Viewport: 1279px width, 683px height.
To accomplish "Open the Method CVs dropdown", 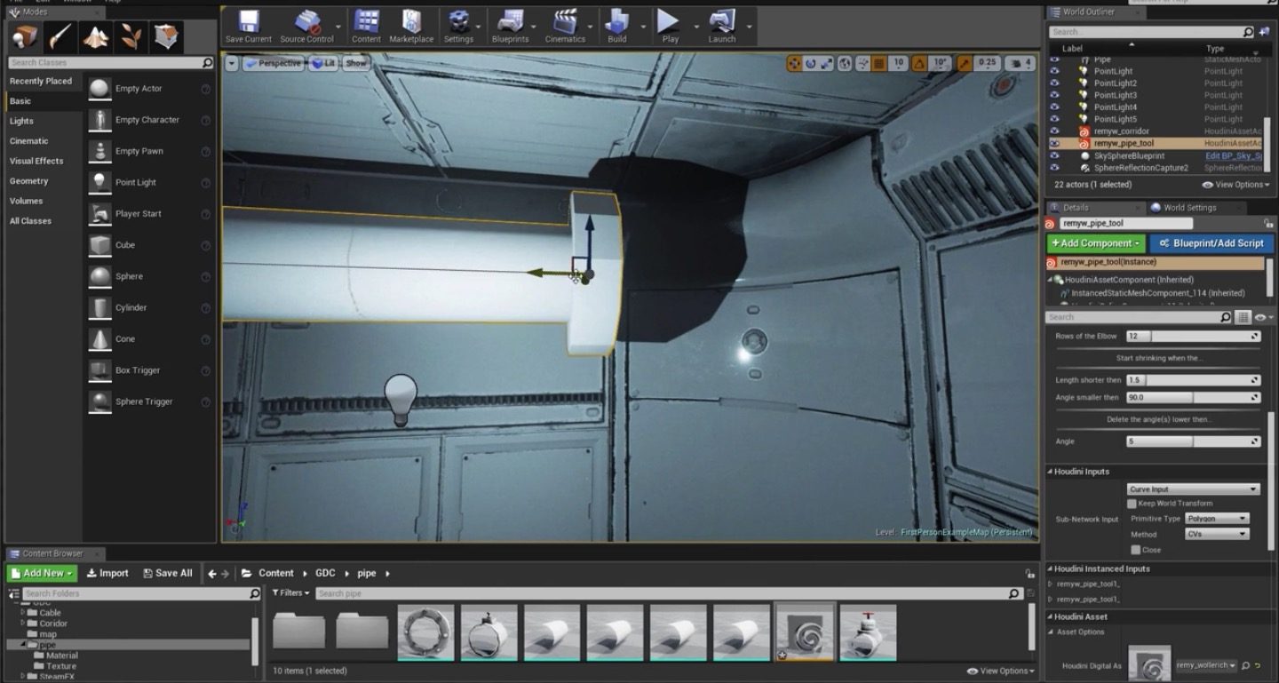I will (x=1217, y=535).
